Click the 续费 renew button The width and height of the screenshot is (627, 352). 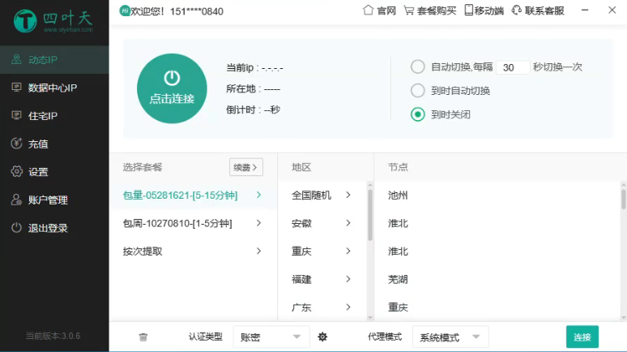(246, 167)
